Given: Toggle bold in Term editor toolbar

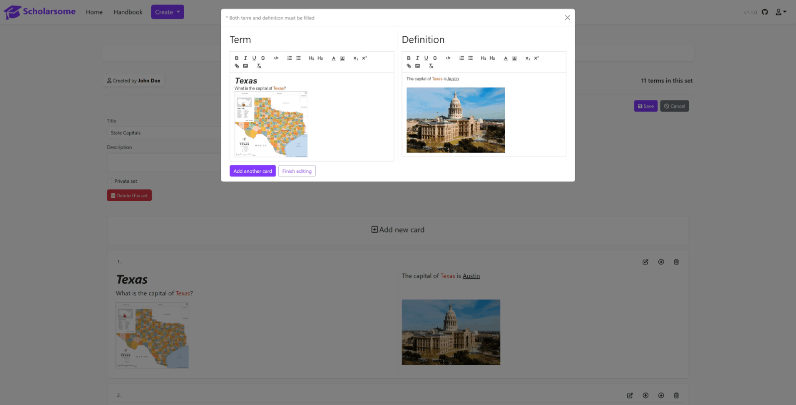Looking at the screenshot, I should pyautogui.click(x=237, y=58).
